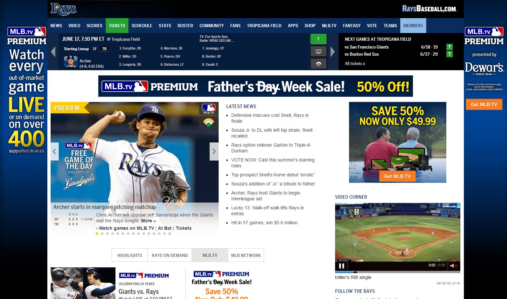Viewport: 507px width, 299px height.
Task: Click the MLB.TV icon on preview image
Action: pyautogui.click(x=209, y=109)
